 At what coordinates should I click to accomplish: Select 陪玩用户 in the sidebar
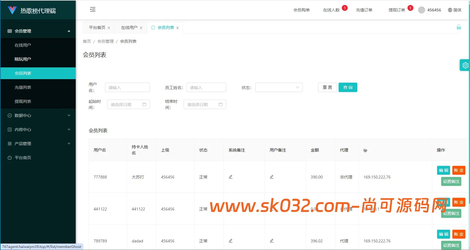[x=38, y=59]
